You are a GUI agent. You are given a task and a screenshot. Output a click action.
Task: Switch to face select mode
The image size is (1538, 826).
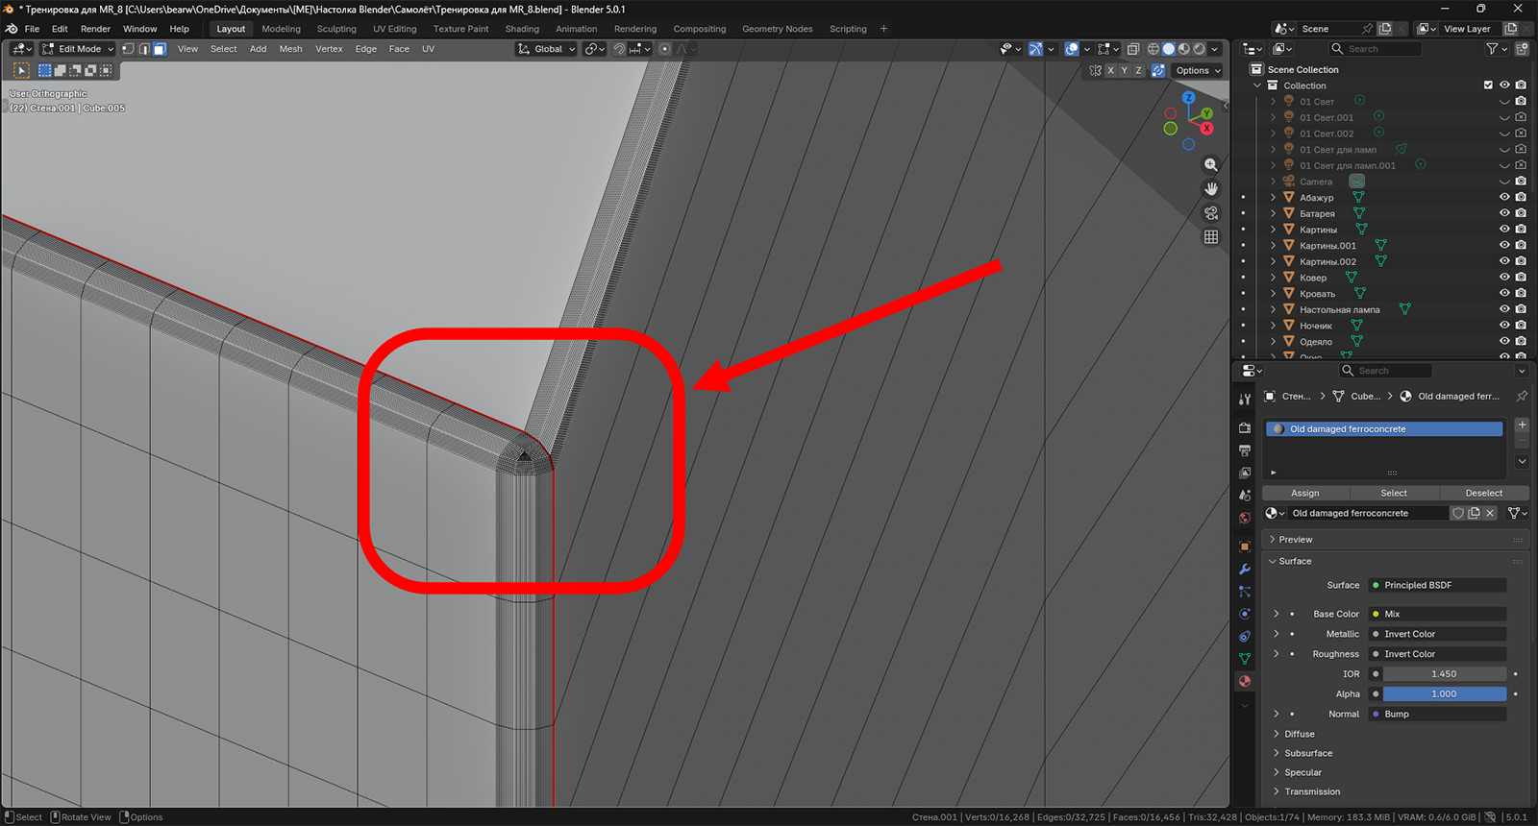pos(160,49)
